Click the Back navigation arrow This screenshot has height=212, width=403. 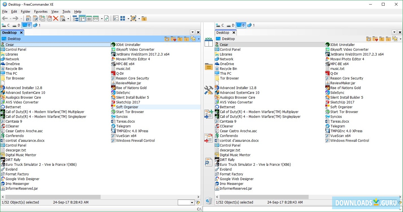pos(5,19)
